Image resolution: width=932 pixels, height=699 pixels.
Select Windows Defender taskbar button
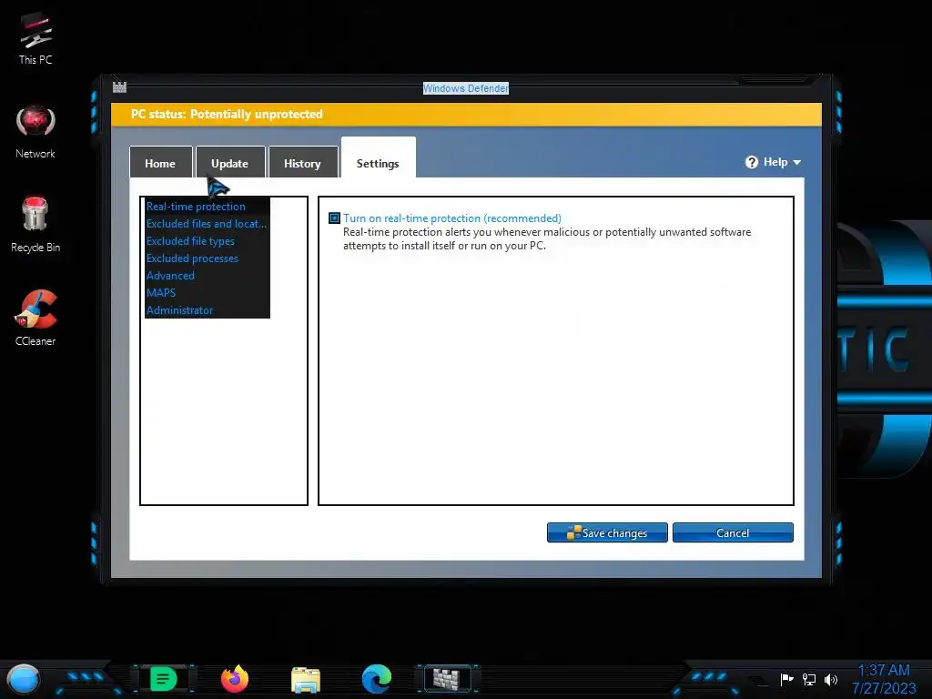tap(448, 679)
